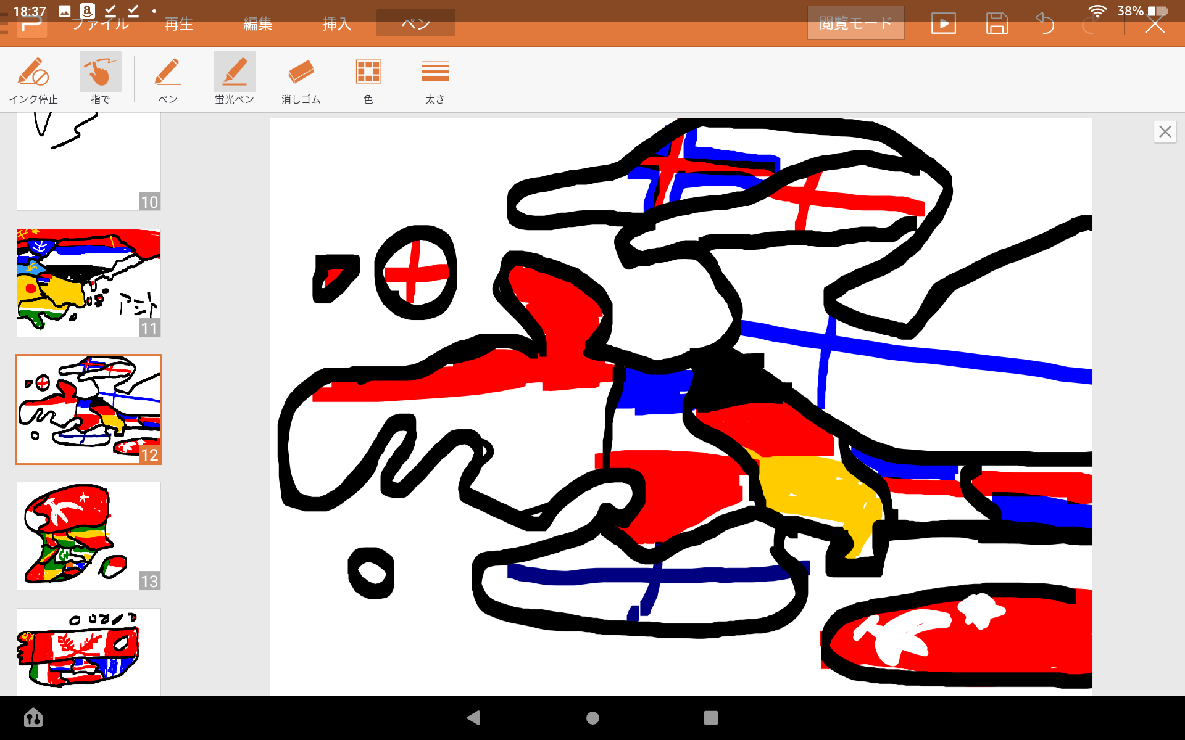Select the ペン ribbon tab
1185x740 pixels.
pyautogui.click(x=416, y=23)
